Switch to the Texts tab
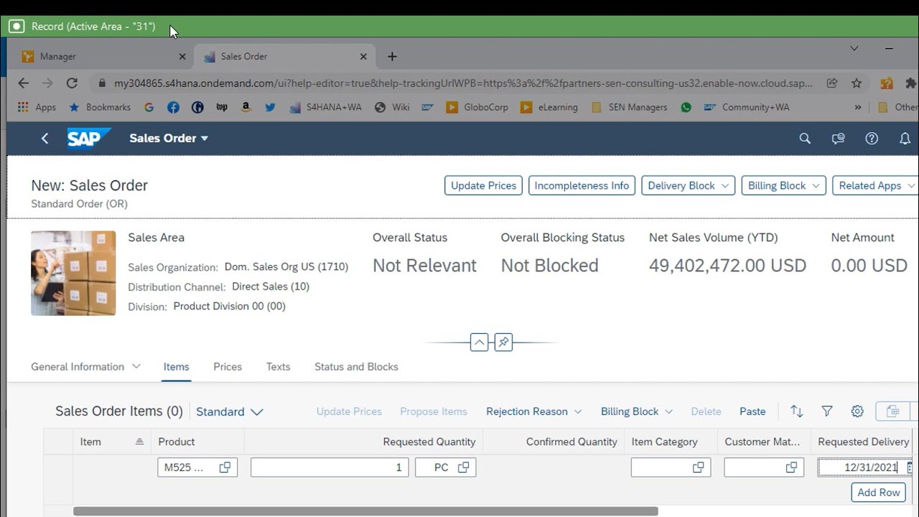 [x=278, y=366]
